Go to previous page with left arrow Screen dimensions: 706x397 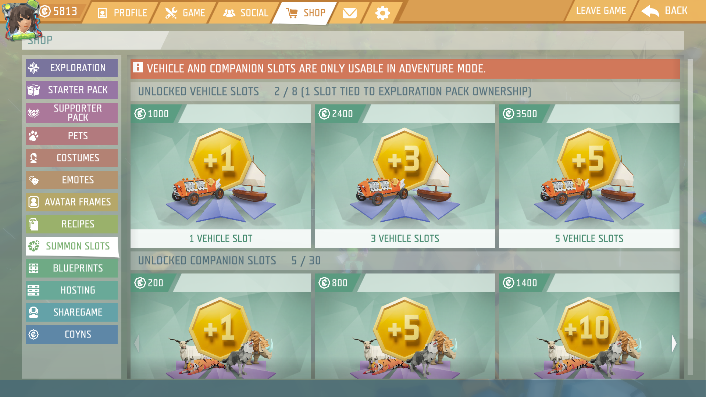click(137, 344)
